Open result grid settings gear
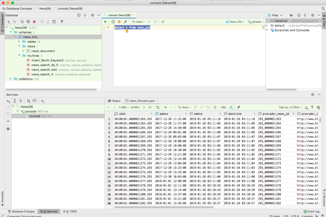This screenshot has width=326, height=217. pos(318,107)
